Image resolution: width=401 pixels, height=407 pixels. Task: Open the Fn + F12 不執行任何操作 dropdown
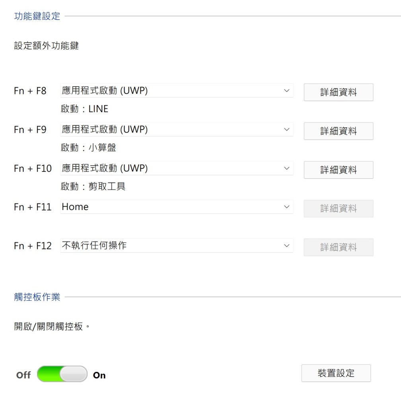[177, 245]
